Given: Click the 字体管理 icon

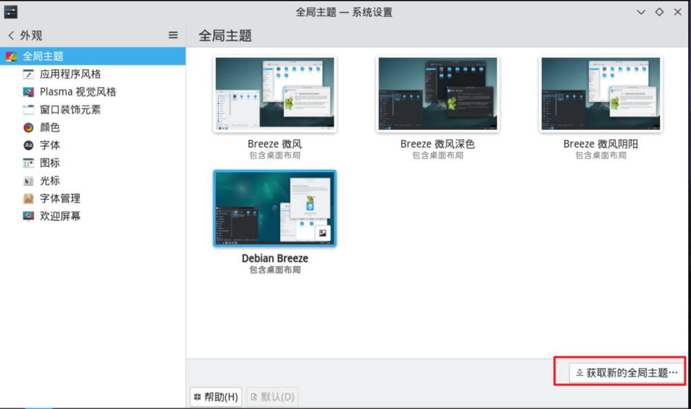Looking at the screenshot, I should coord(28,198).
